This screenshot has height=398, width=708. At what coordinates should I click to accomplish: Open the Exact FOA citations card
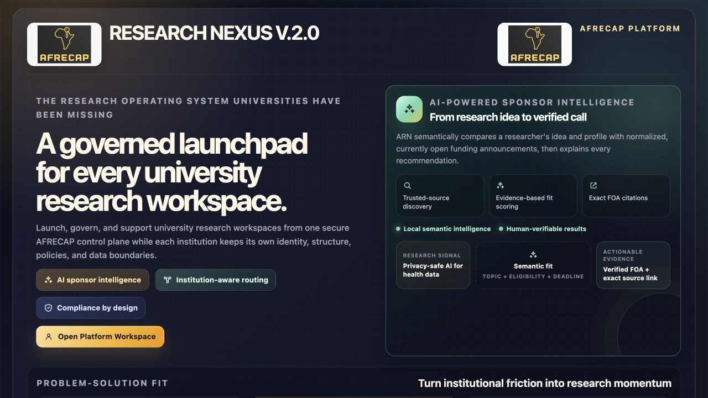coord(626,196)
